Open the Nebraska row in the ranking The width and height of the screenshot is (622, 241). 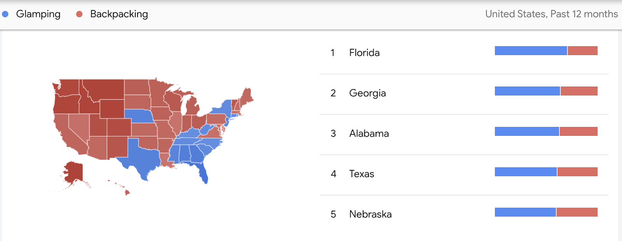click(464, 214)
